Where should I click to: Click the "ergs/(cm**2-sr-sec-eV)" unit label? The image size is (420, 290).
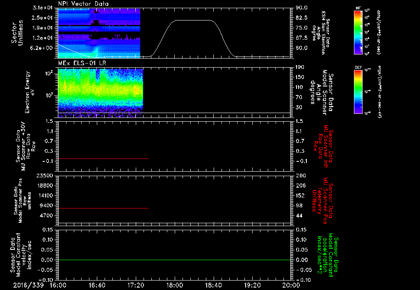click(x=379, y=92)
